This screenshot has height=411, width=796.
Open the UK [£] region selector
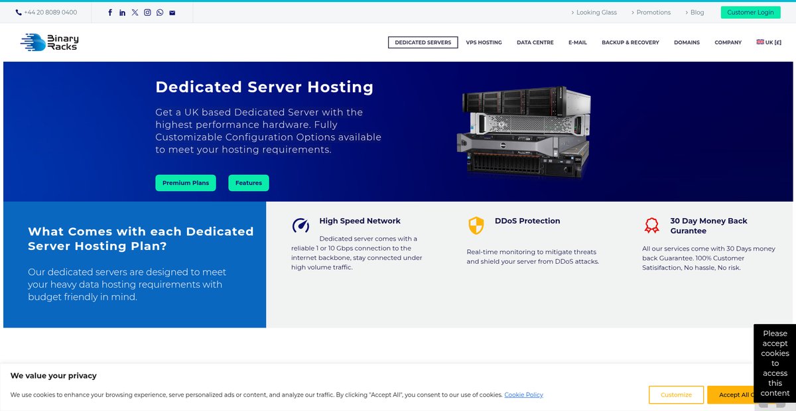tap(769, 42)
